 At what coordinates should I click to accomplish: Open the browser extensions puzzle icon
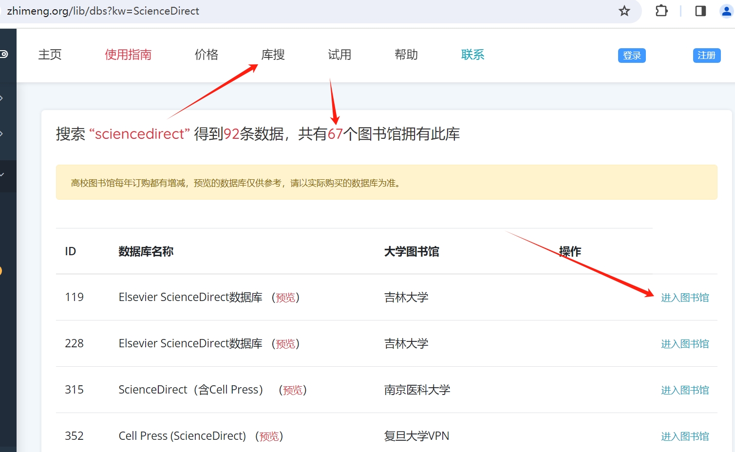[x=661, y=11]
